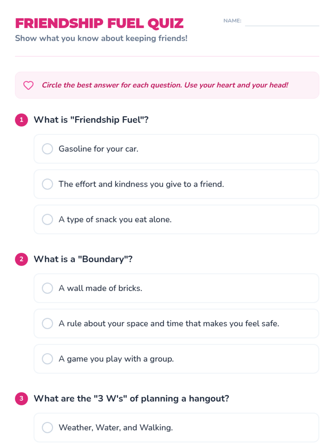Select "Weather, Water, and Walking" radio

pos(47,428)
